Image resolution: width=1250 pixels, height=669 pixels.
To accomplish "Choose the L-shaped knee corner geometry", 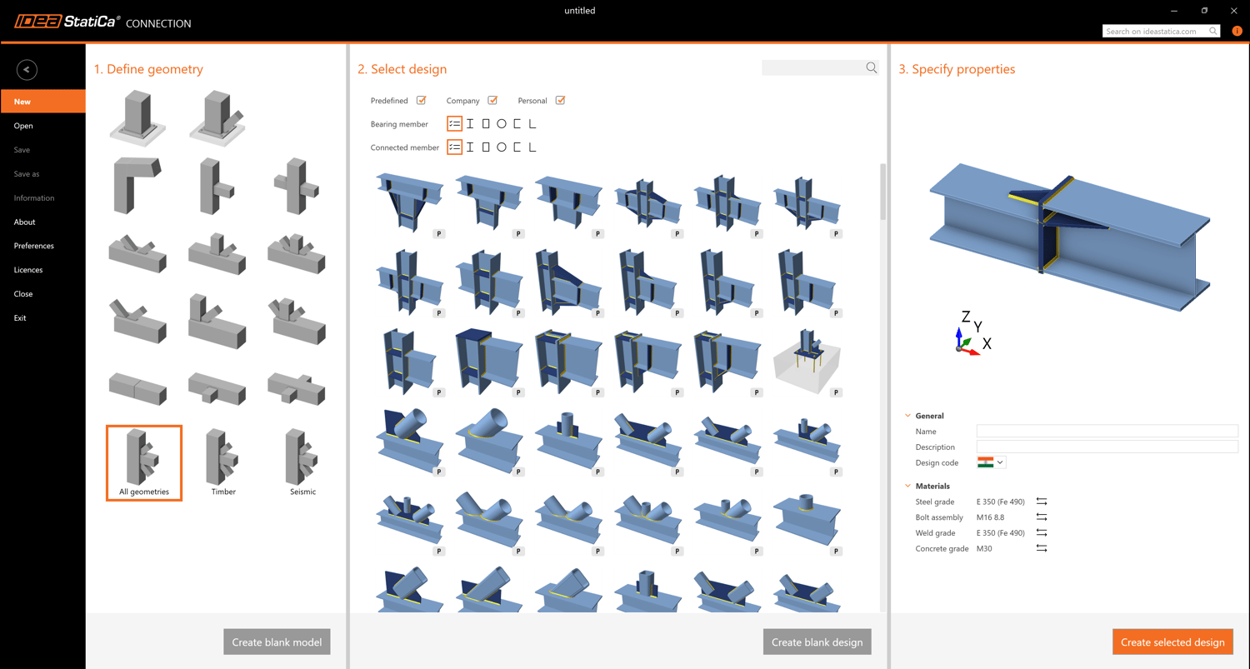I will click(137, 186).
